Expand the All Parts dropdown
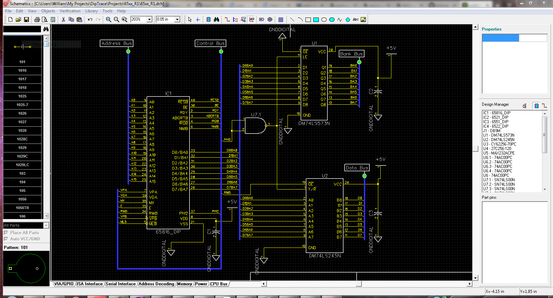Image resolution: width=553 pixels, height=298 pixels. [46, 226]
